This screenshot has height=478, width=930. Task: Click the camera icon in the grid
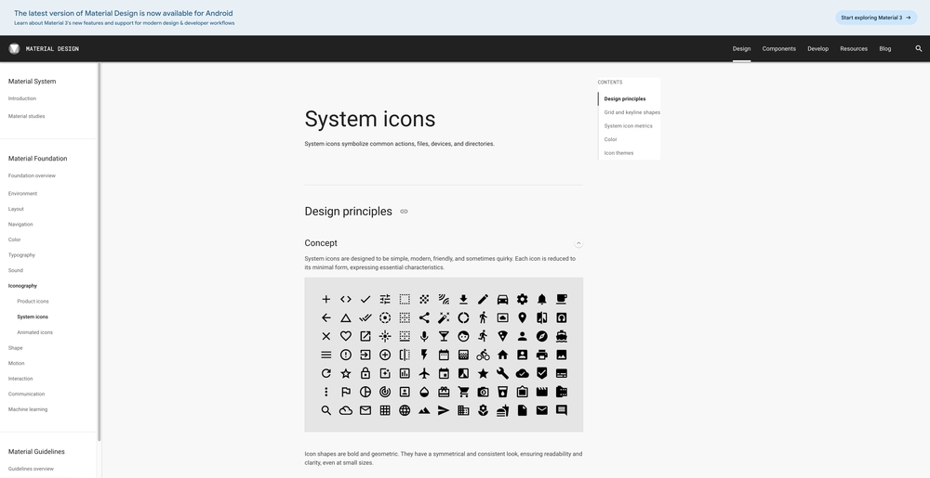pyautogui.click(x=483, y=392)
